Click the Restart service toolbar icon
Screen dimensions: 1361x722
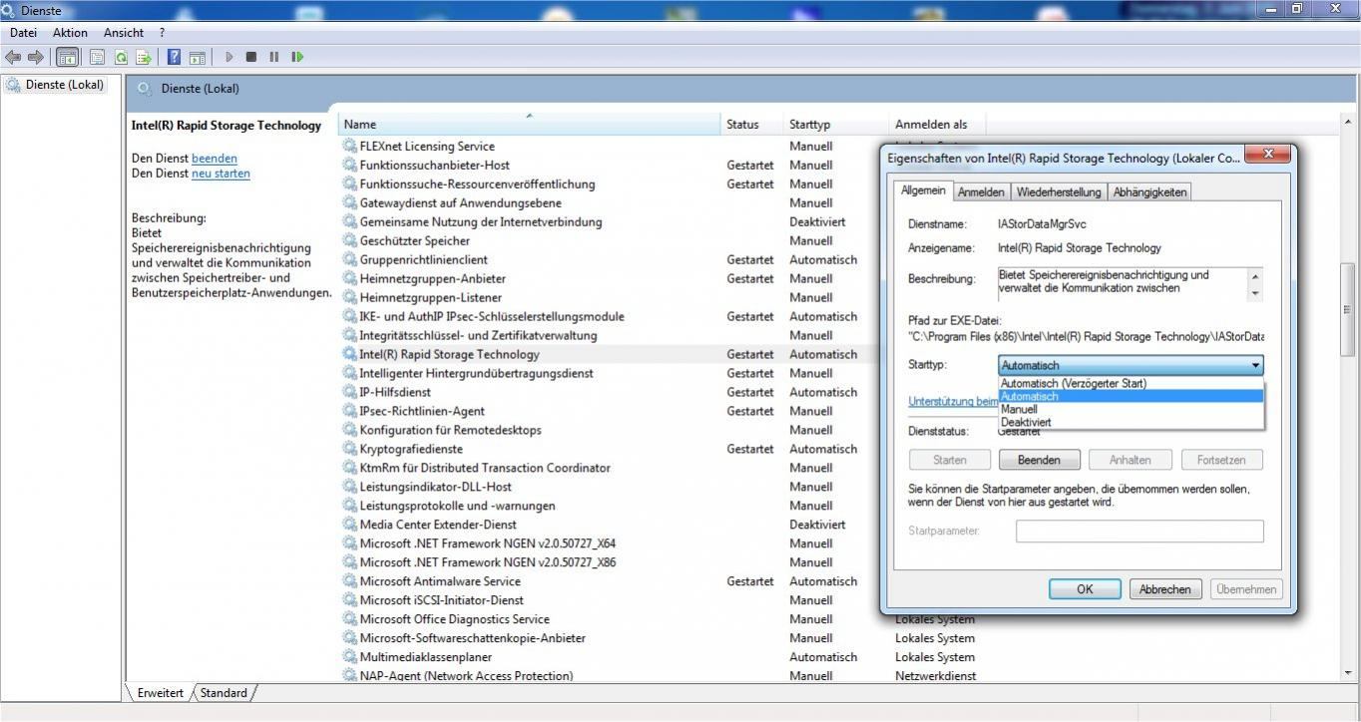296,57
